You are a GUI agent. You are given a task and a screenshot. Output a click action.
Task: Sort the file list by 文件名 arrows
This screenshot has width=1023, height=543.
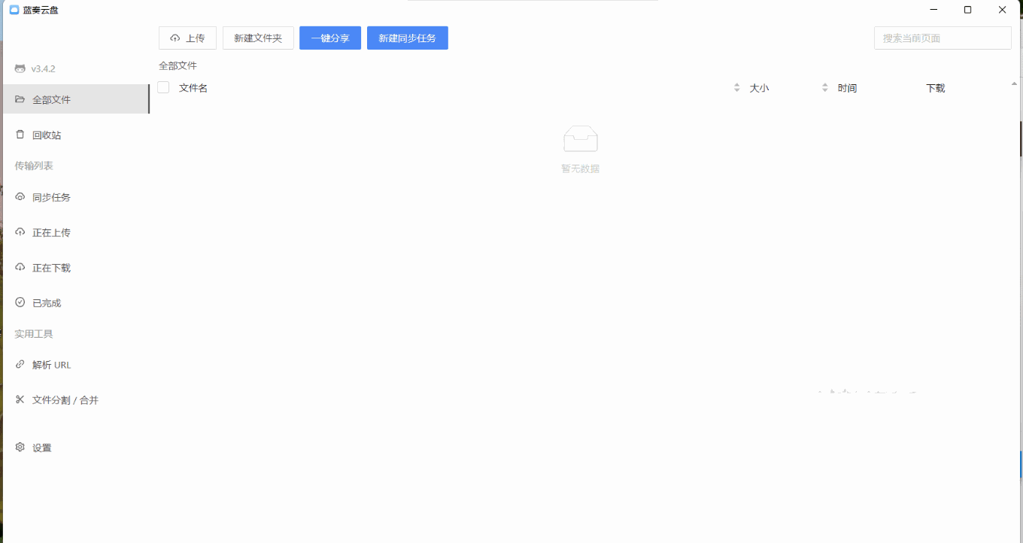(x=736, y=88)
